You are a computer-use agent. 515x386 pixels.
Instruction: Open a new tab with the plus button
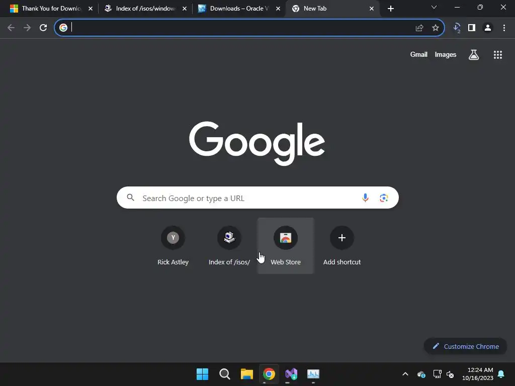(x=390, y=9)
